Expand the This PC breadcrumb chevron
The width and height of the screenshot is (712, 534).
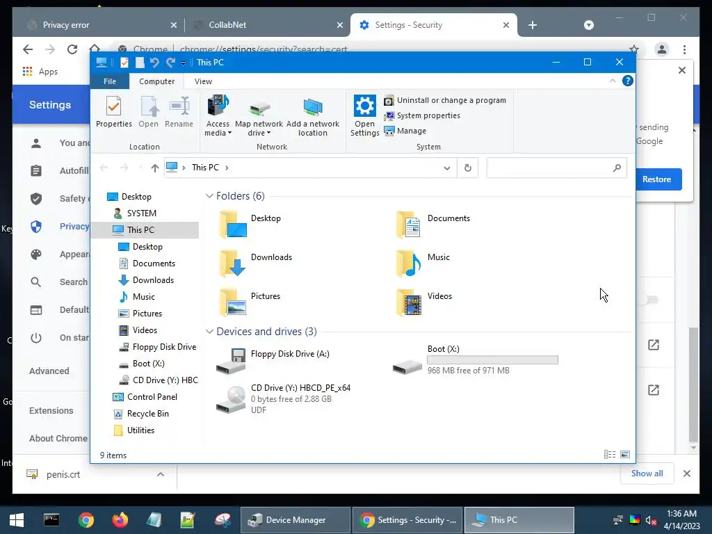[x=227, y=168]
